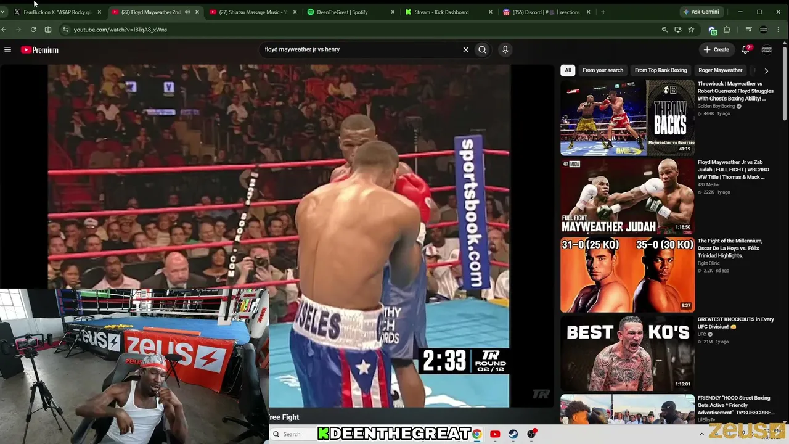Go back in browser history

tap(4, 30)
